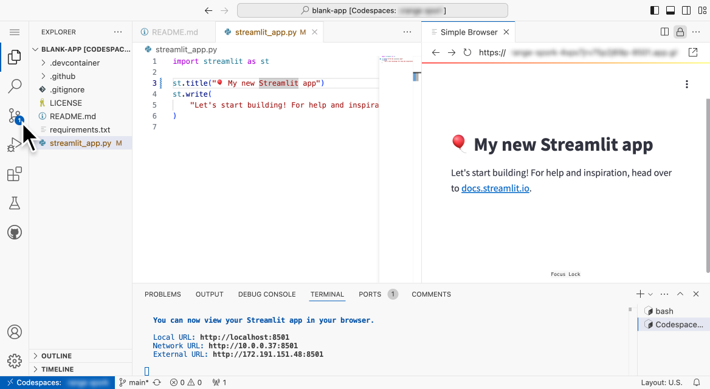Lock the Simple Browser preview tab
Screen dimensions: 710x389
[x=680, y=32]
